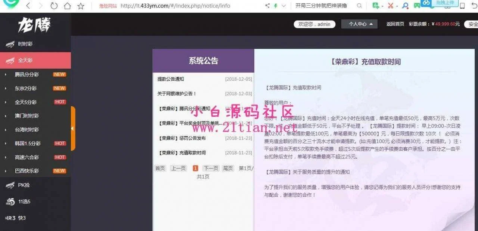
Task: Select the 全天彩 highlighted category
Action: click(x=25, y=60)
